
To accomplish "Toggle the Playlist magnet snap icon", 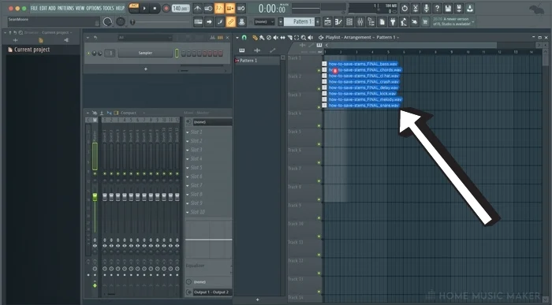I will 244,37.
